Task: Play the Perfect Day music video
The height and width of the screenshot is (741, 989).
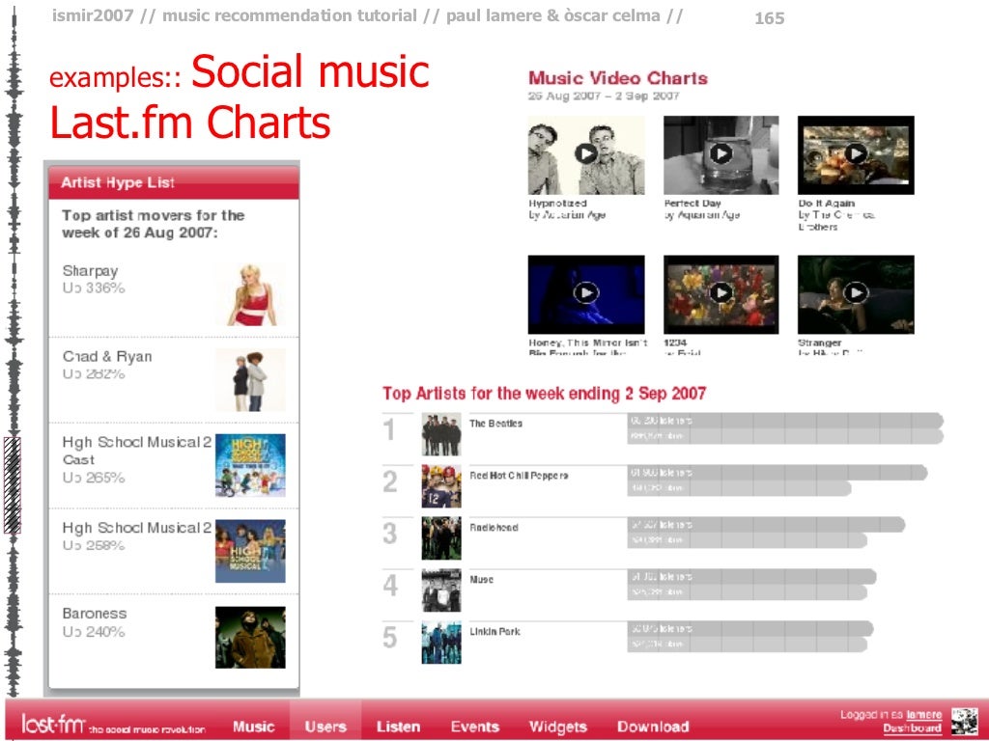Action: (x=721, y=153)
